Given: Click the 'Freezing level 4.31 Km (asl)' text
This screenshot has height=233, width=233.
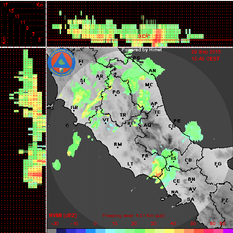Looking at the screenshot, I should [x=134, y=216].
